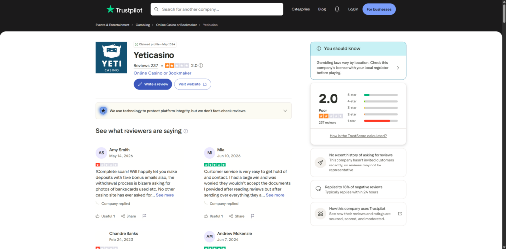Mark Amy Smith's review as Useful
Viewport: 506px width, 249px height.
point(105,216)
